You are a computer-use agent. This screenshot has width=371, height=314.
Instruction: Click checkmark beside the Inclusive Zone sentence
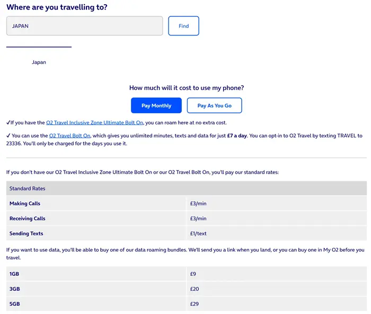click(8, 123)
